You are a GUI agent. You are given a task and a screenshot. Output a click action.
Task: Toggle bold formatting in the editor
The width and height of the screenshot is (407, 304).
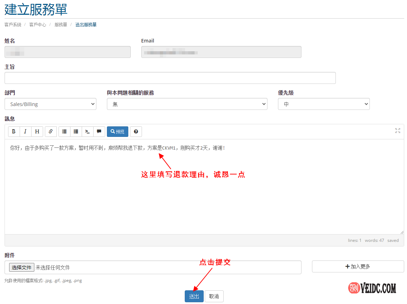pyautogui.click(x=14, y=132)
